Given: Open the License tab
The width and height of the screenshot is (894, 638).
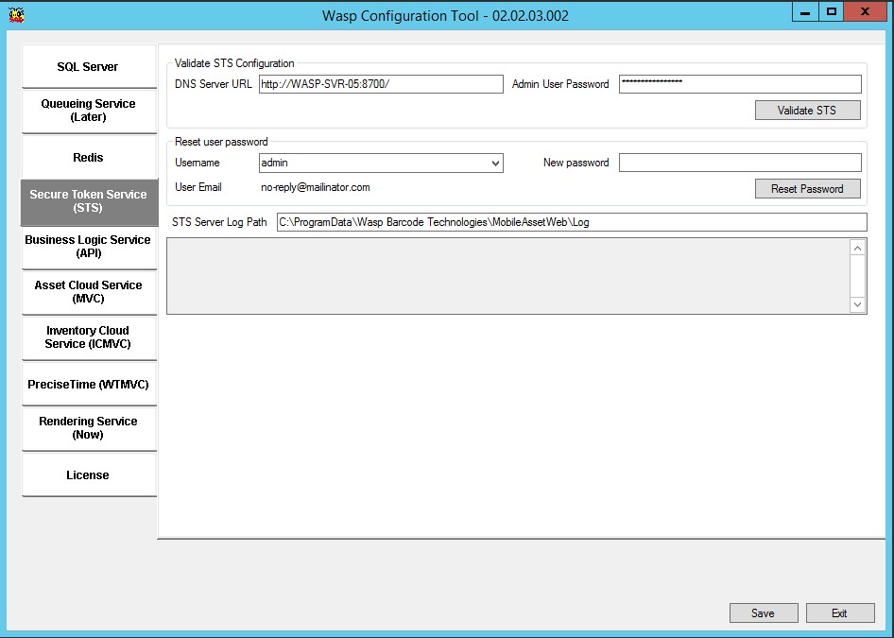Looking at the screenshot, I should (88, 475).
